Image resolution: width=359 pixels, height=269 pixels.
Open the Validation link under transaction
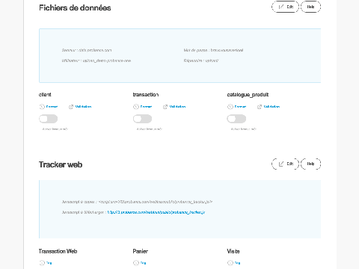(177, 107)
